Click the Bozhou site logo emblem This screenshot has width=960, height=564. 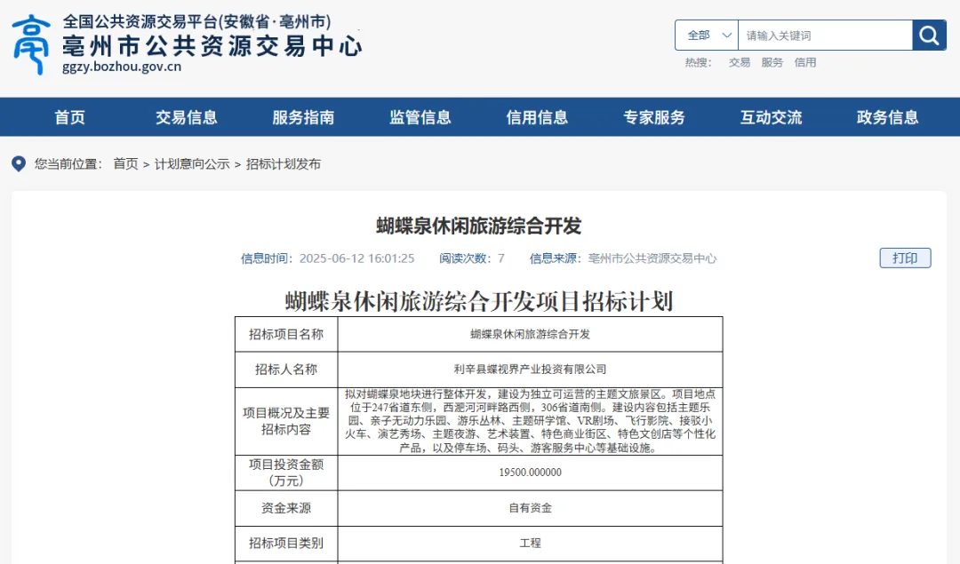[31, 45]
